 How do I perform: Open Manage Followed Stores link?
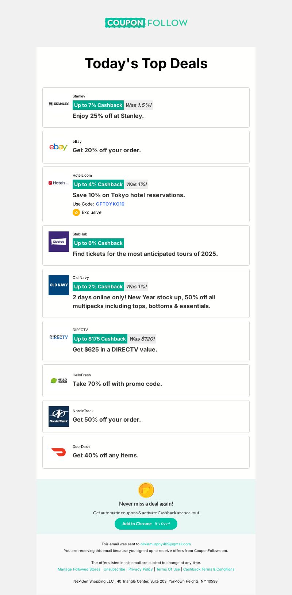(79, 569)
